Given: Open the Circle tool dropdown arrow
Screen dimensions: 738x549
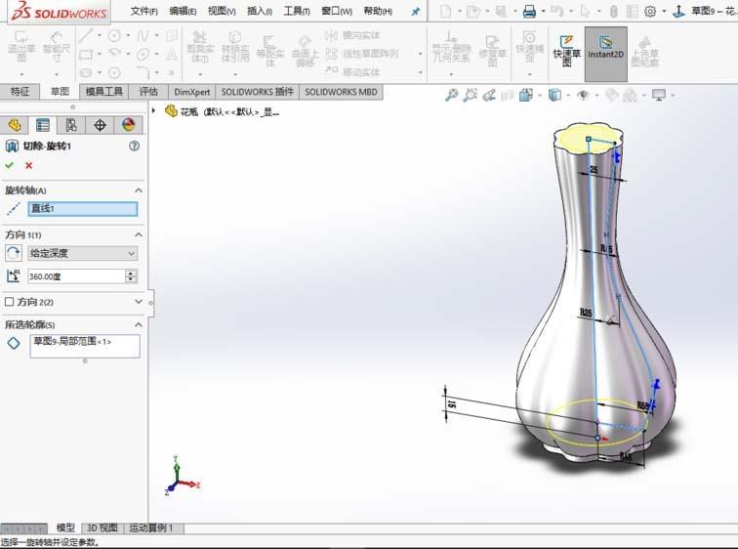Looking at the screenshot, I should [x=128, y=35].
